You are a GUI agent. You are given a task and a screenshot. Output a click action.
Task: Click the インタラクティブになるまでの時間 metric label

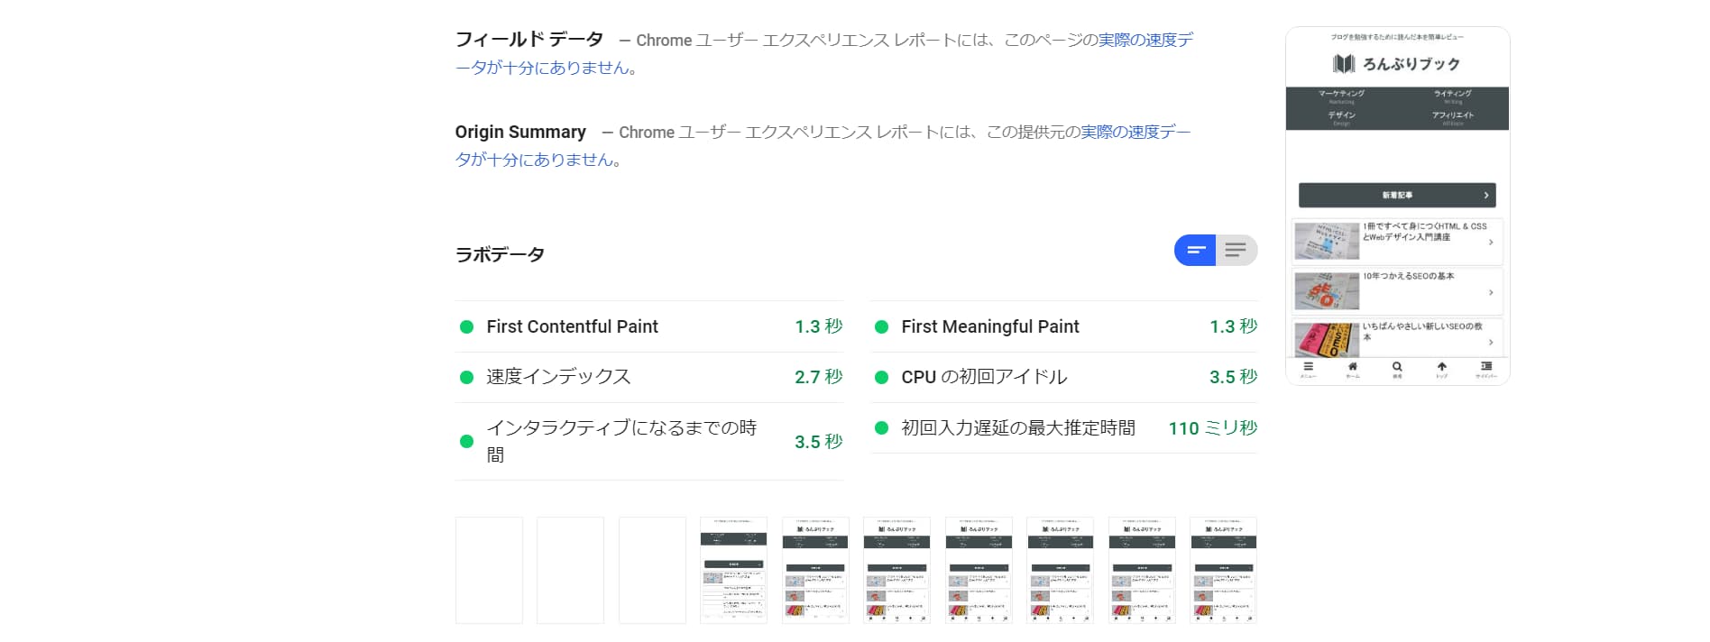[621, 441]
